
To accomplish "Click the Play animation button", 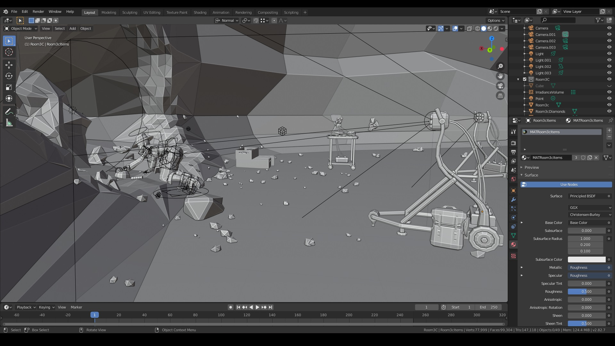I will [258, 308].
